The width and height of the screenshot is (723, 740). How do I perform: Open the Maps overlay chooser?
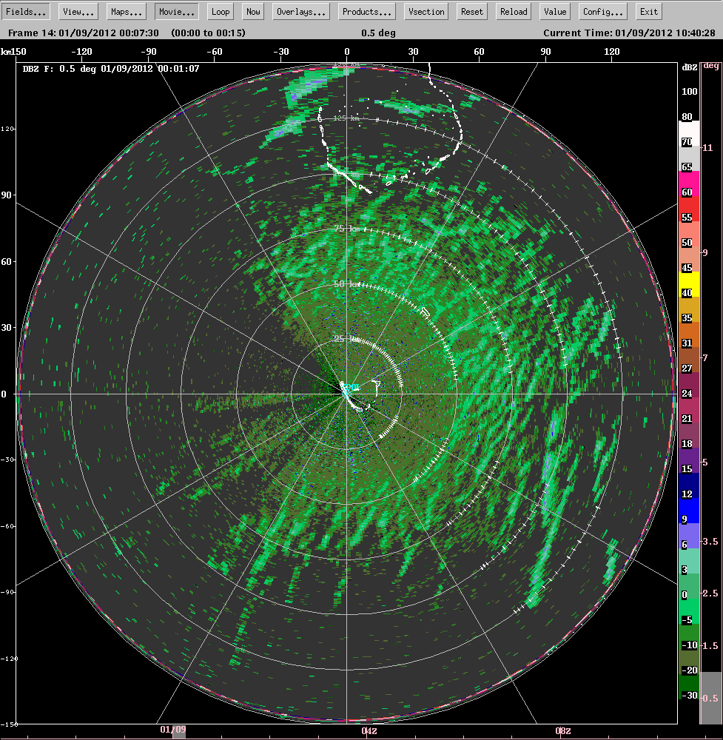coord(126,11)
